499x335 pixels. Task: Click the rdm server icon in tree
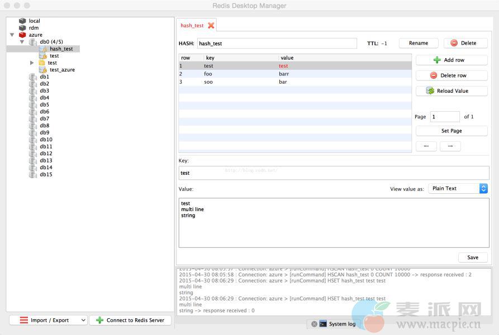(22, 28)
